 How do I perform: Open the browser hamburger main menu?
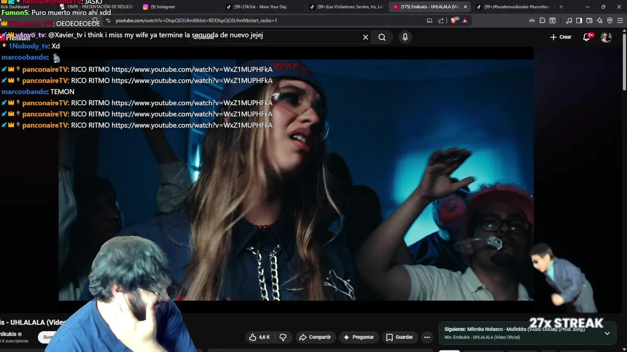[620, 21]
